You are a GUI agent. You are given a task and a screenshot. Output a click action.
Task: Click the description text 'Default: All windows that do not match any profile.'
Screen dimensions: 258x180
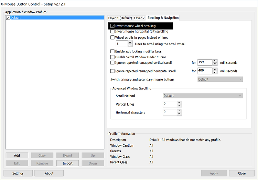coord(185,140)
